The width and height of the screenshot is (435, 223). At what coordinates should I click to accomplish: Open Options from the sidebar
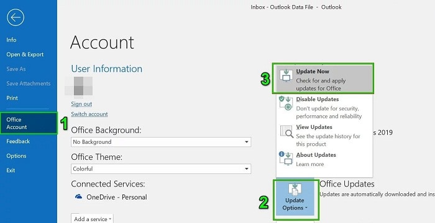[16, 155]
